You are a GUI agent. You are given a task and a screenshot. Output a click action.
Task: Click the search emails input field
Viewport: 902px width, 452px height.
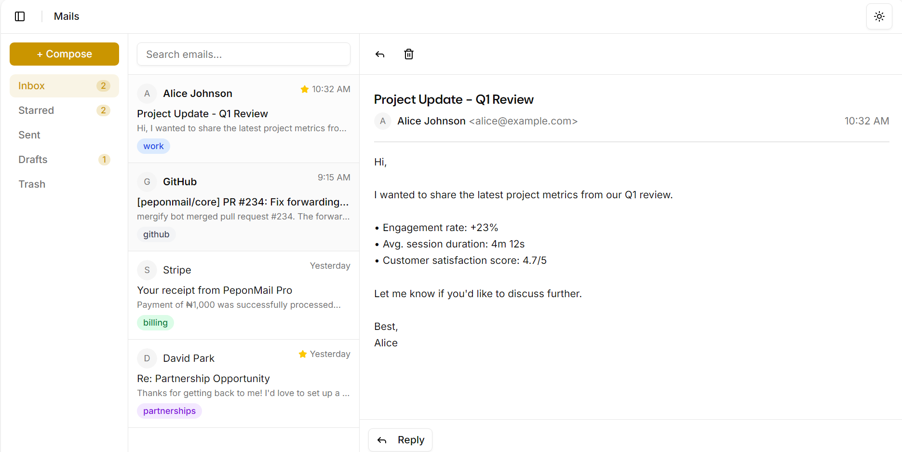[x=243, y=54]
